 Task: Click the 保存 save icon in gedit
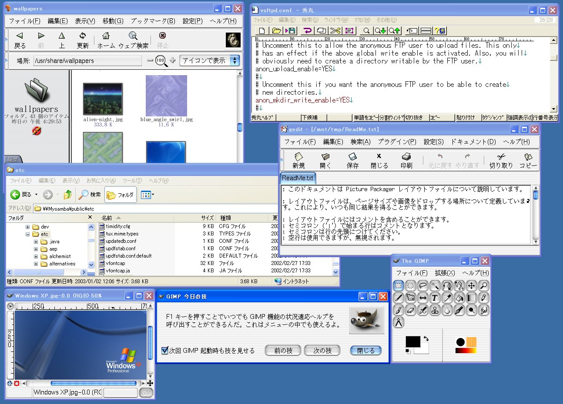[352, 160]
